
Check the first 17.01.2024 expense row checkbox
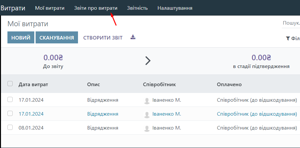[10, 100]
